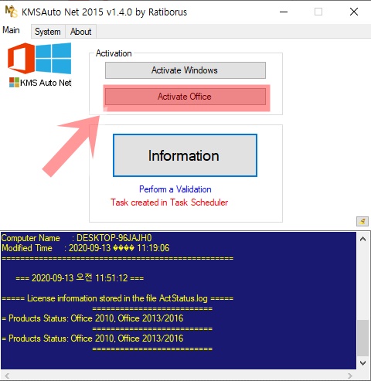Click the last Products Status Office line

click(92, 338)
